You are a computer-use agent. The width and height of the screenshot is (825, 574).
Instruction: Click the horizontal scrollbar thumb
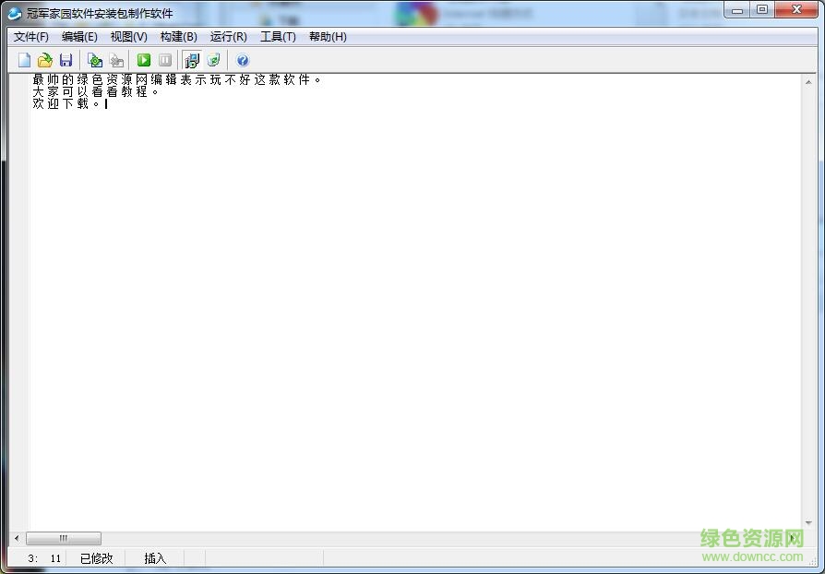point(64,538)
